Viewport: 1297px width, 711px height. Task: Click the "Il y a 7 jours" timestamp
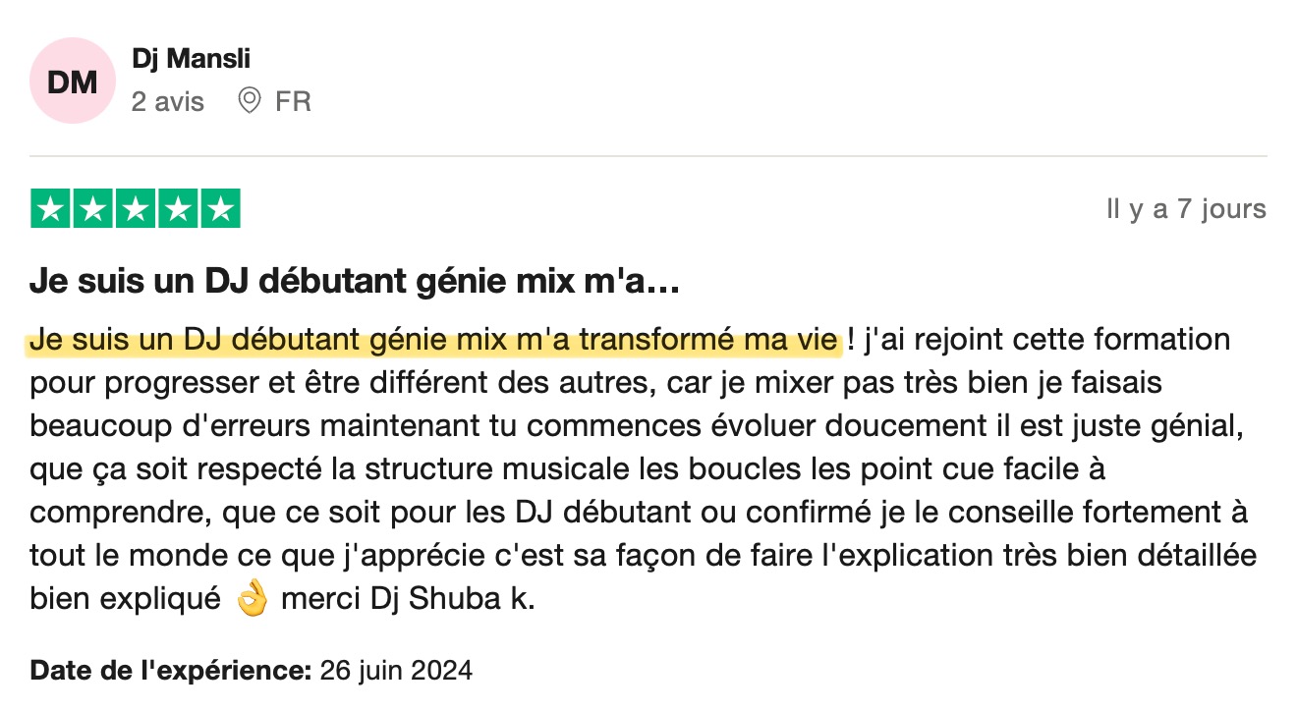coord(1186,209)
